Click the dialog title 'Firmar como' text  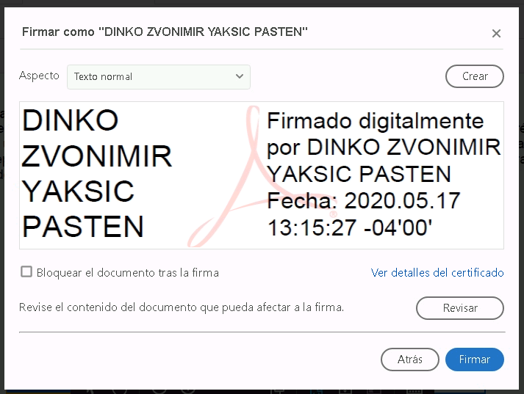pos(58,32)
